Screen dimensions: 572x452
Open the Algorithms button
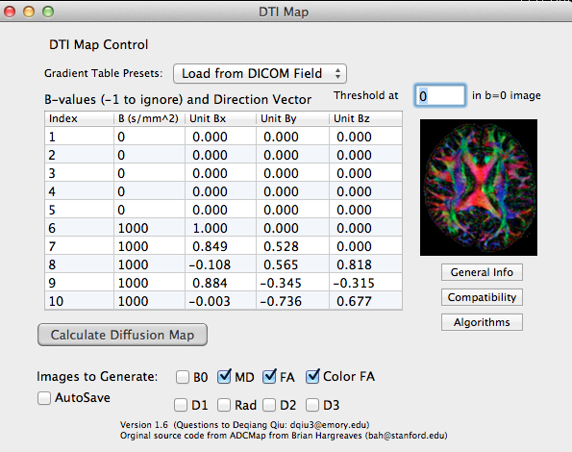[482, 322]
